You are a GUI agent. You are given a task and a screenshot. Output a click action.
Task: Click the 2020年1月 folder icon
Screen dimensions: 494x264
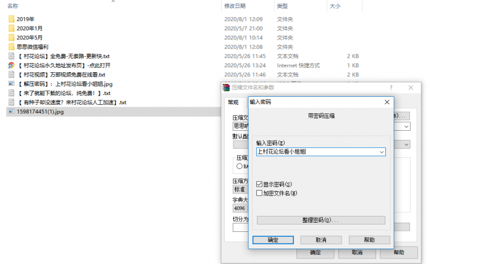[x=12, y=28]
